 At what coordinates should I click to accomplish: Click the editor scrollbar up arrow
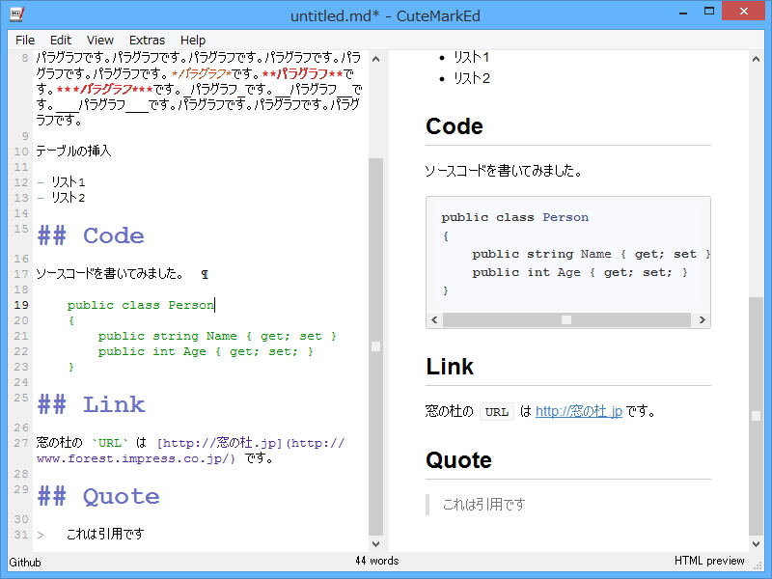[375, 58]
